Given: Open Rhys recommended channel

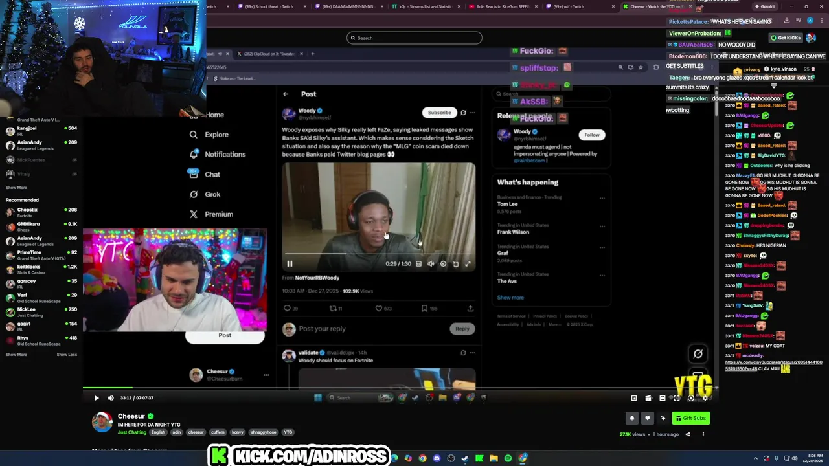Looking at the screenshot, I should (41, 340).
